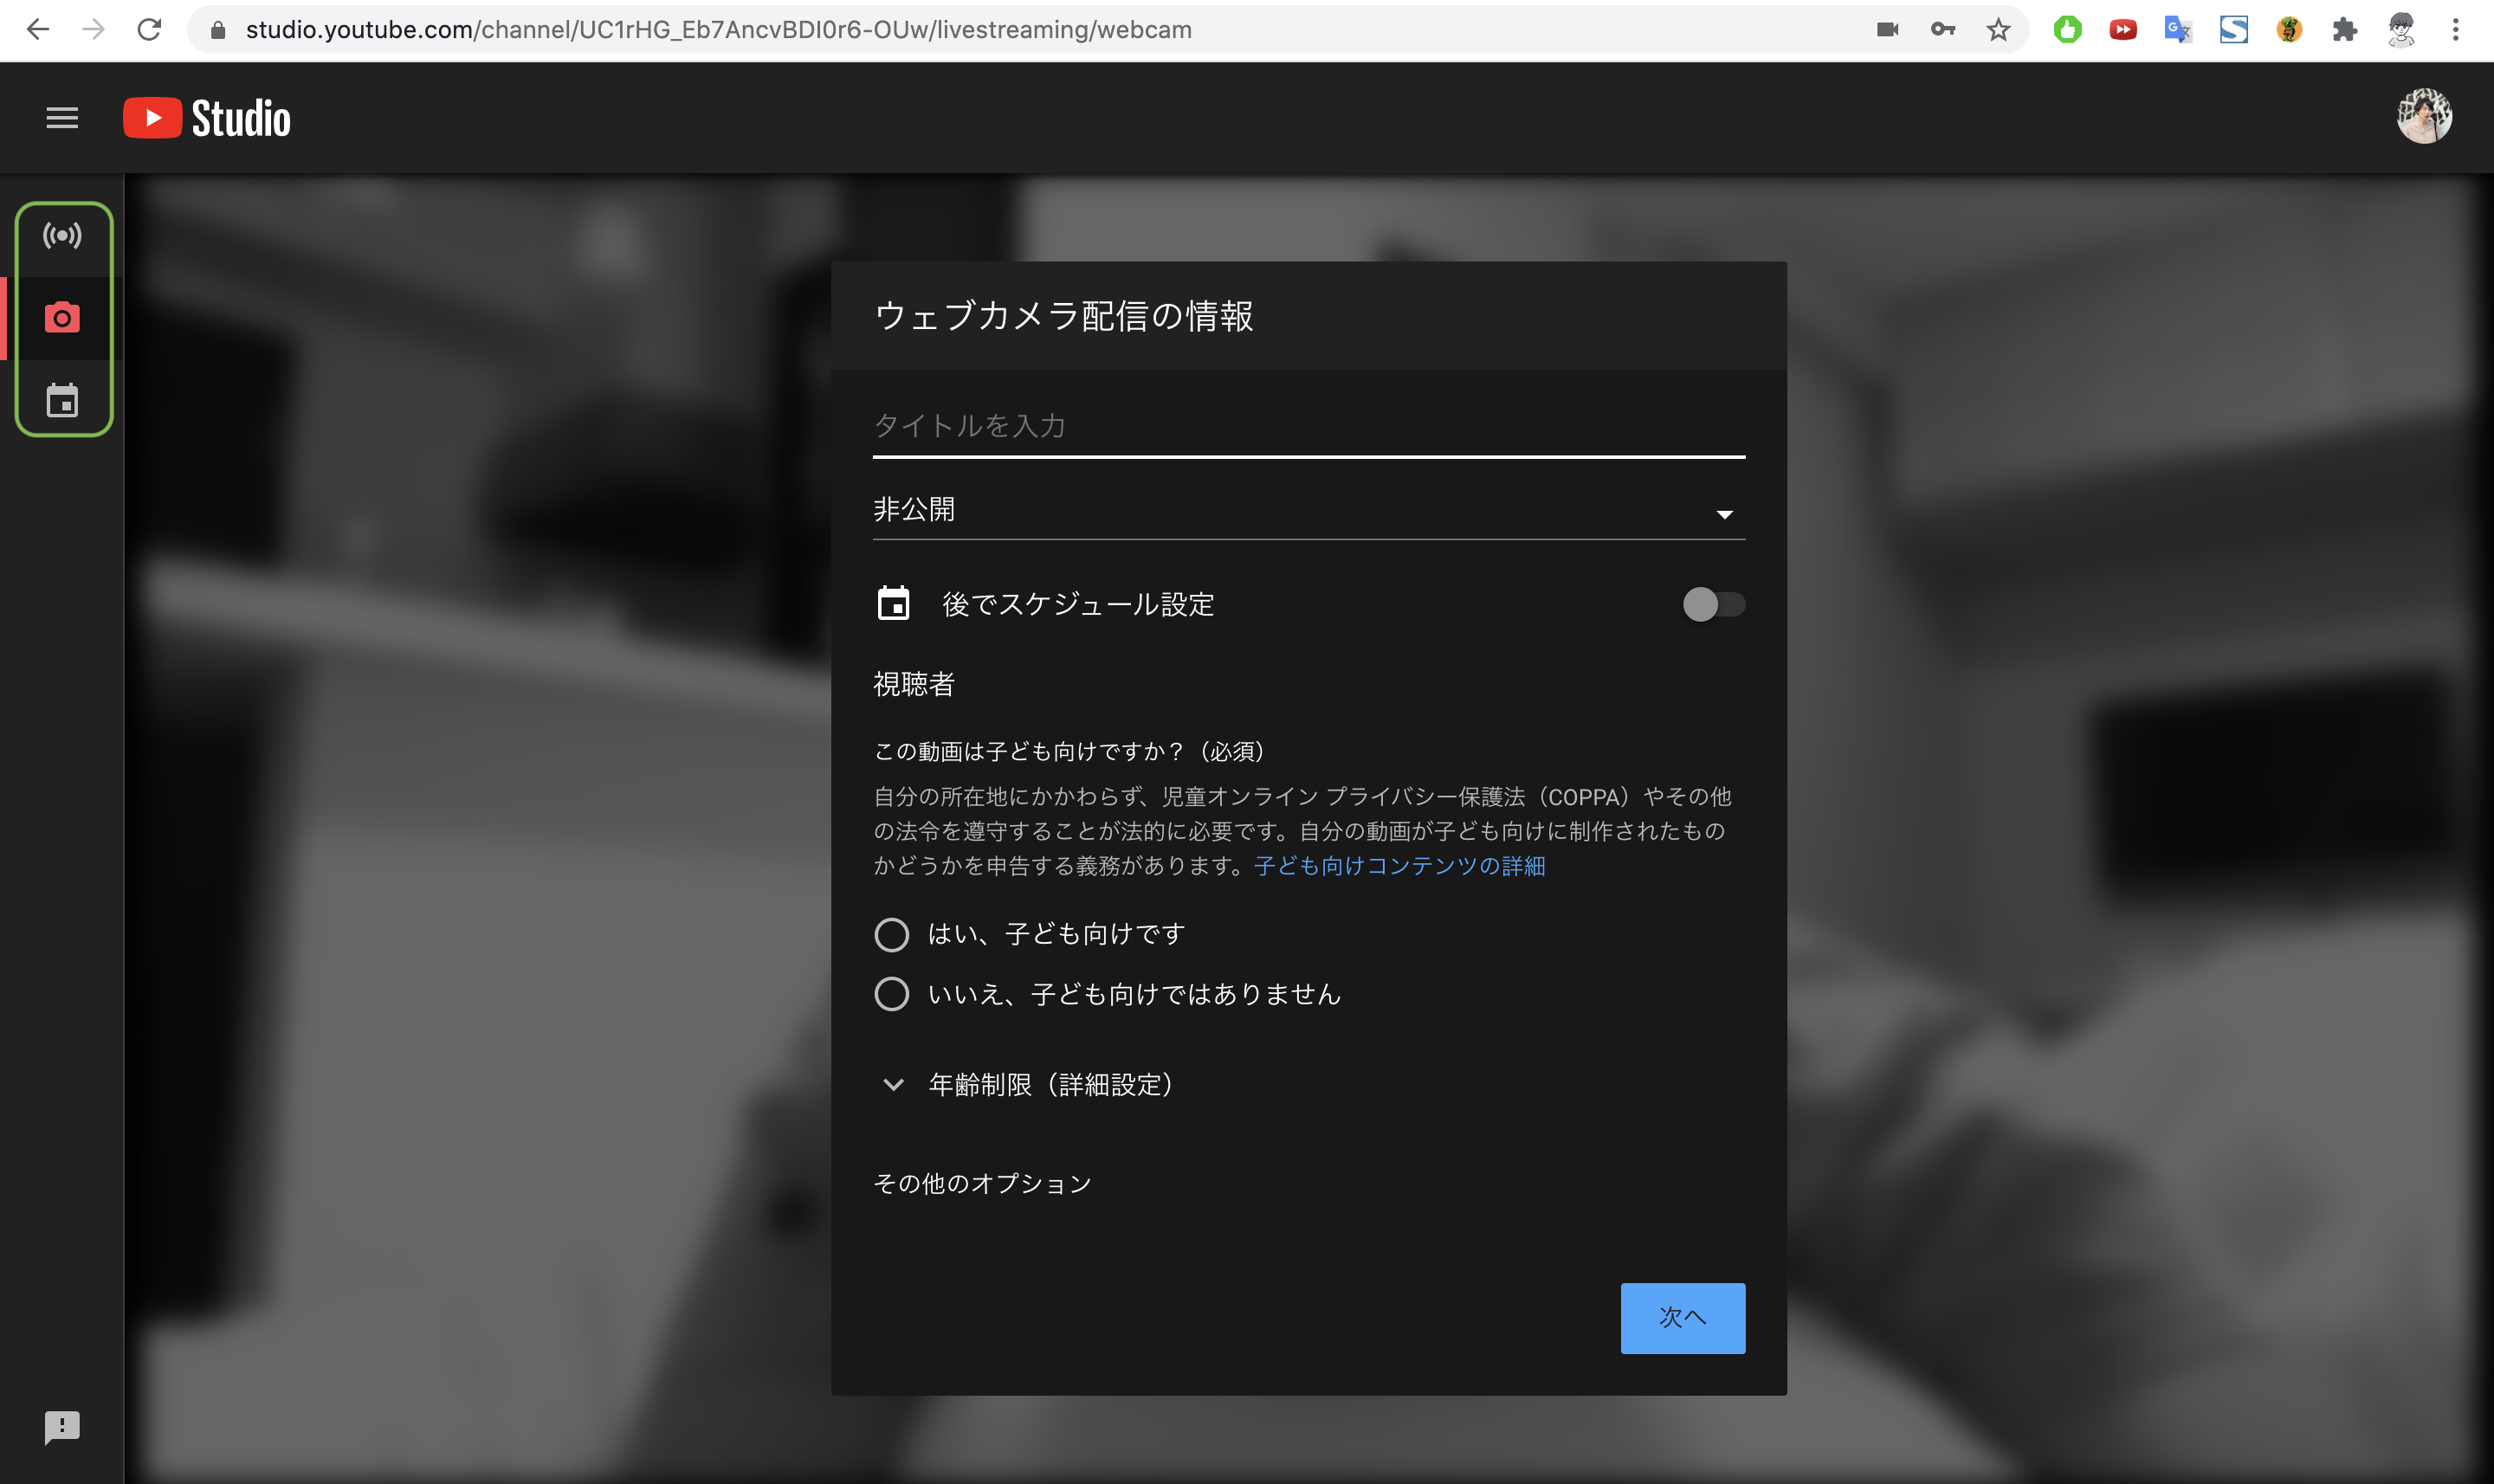Go forward in browser history
Image resolution: width=2494 pixels, height=1484 pixels.
pos(94,30)
